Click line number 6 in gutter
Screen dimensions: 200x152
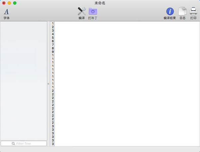tap(53, 41)
